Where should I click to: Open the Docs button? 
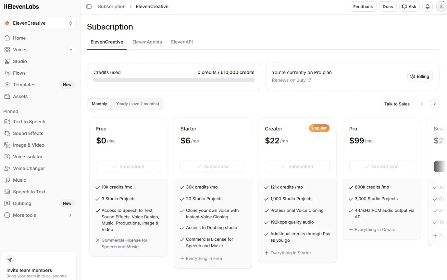pos(388,6)
